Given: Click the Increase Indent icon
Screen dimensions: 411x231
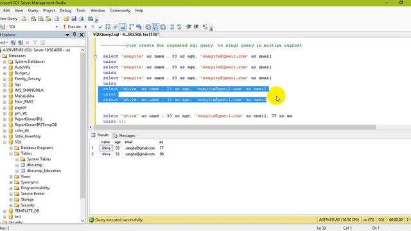Looking at the screenshot, I should (x=196, y=27).
